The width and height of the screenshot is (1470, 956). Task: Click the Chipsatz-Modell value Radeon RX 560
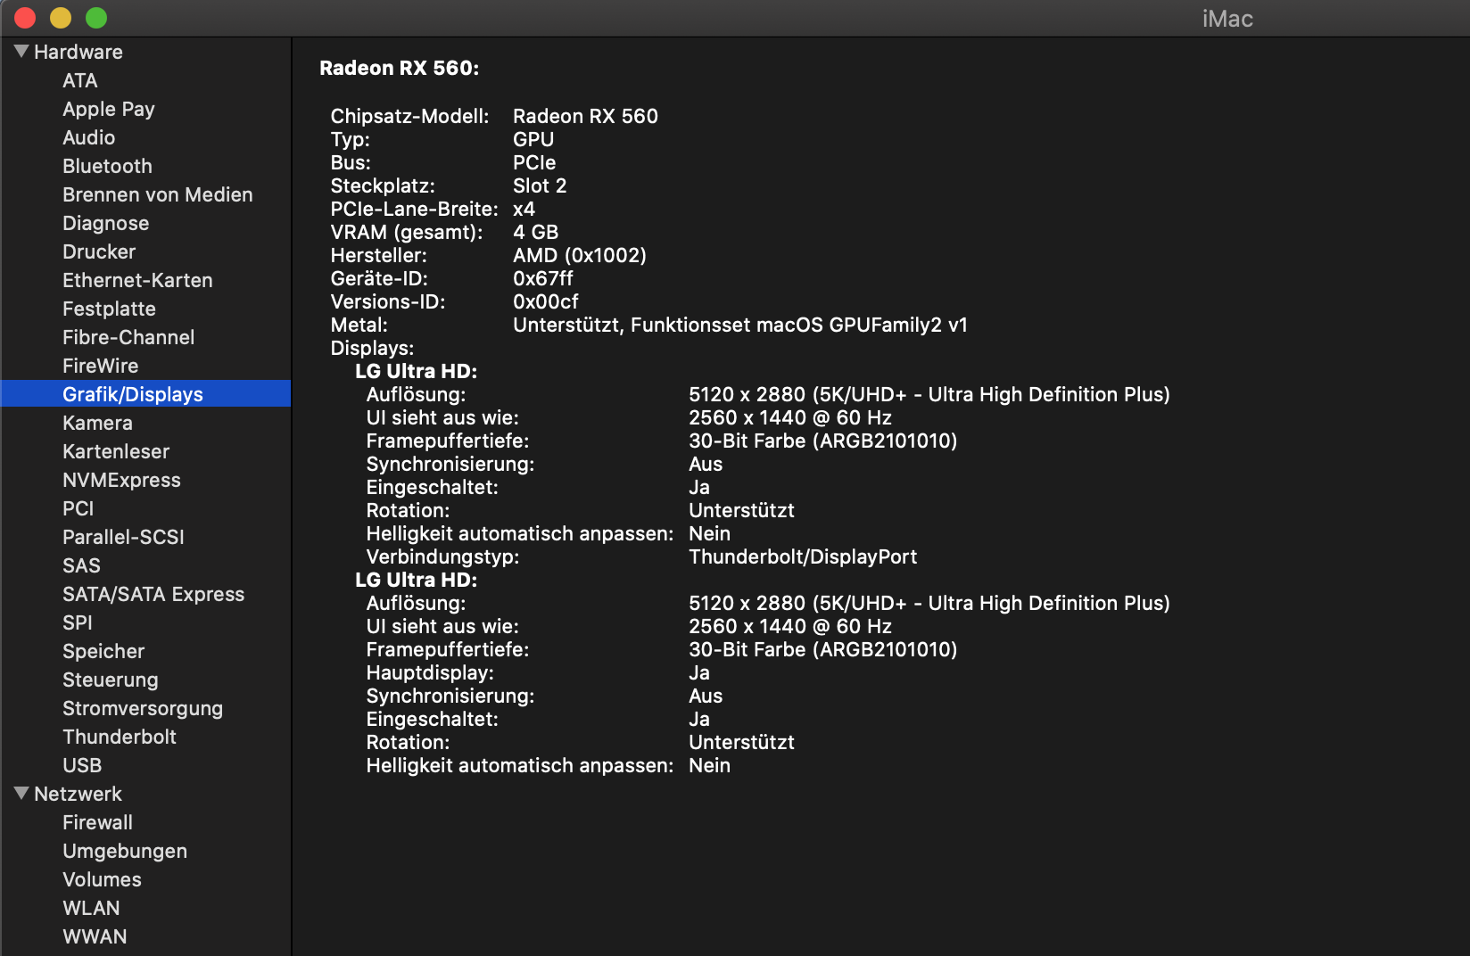click(585, 116)
